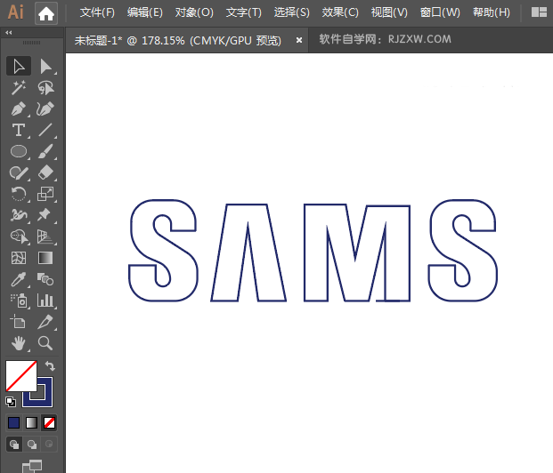Apply solid Color mode button
Viewport: 553px width, 473px height.
13,422
